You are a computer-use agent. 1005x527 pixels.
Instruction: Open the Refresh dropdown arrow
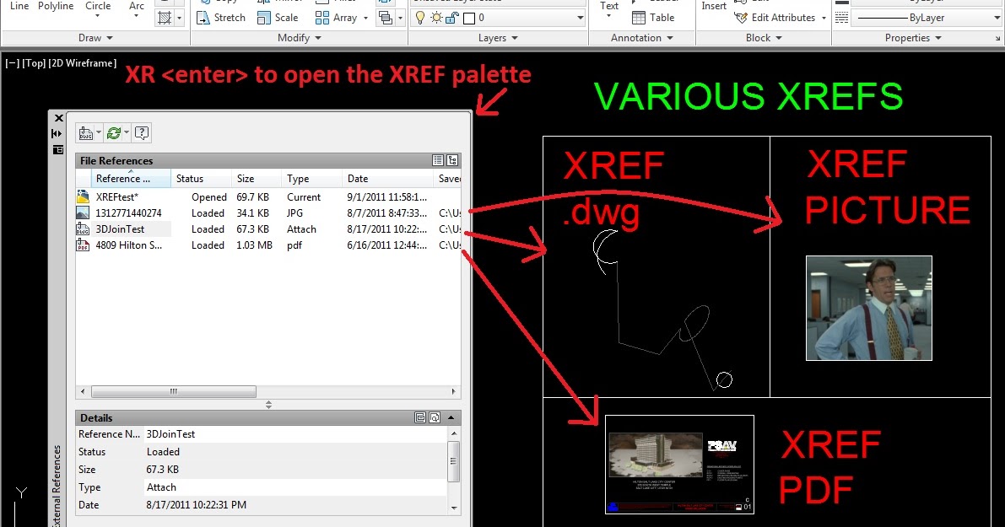pyautogui.click(x=127, y=133)
